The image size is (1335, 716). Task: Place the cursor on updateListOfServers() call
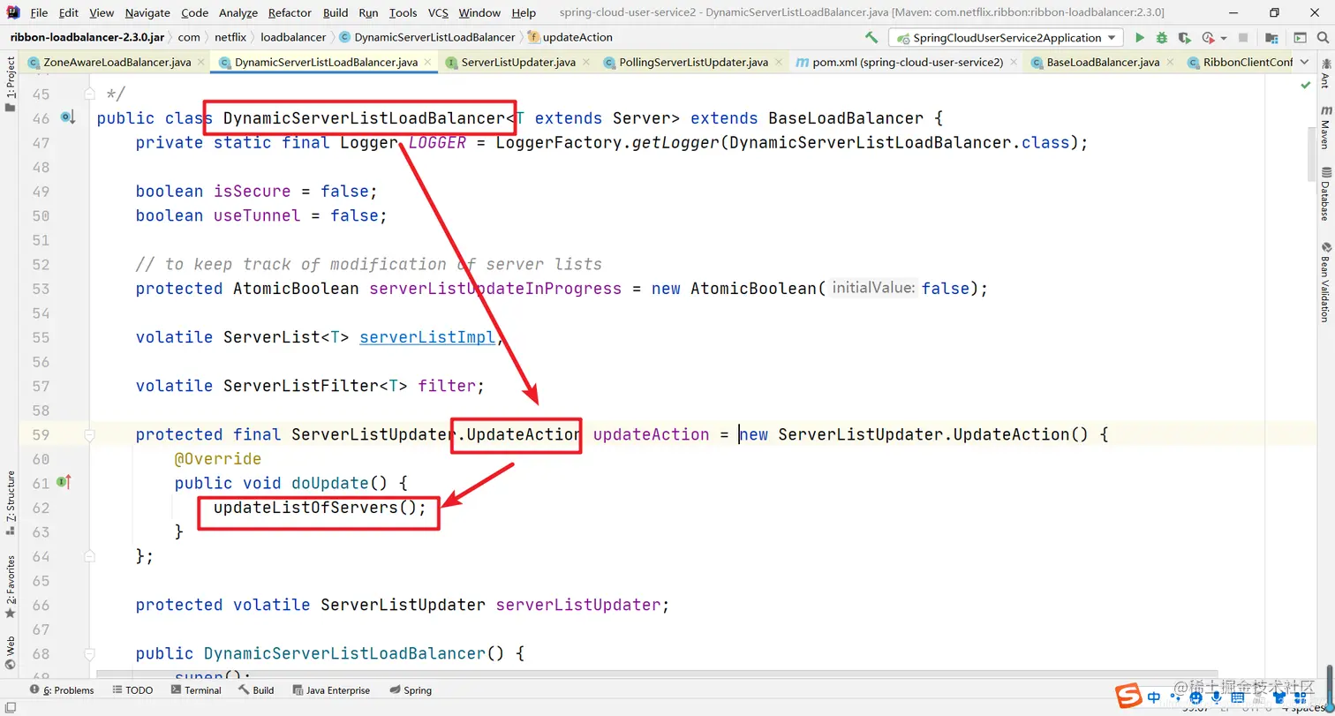[x=320, y=508]
